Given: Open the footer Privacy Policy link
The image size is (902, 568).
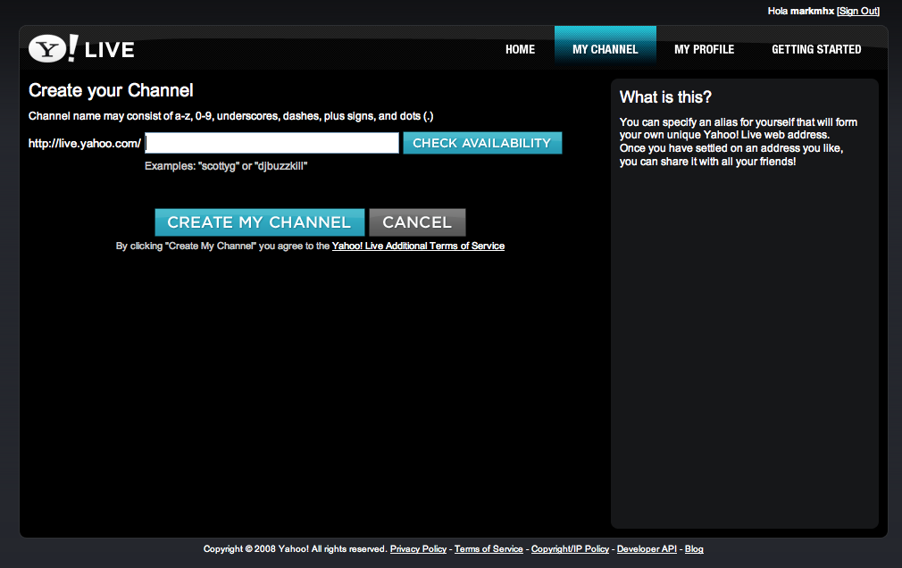Looking at the screenshot, I should (x=418, y=549).
